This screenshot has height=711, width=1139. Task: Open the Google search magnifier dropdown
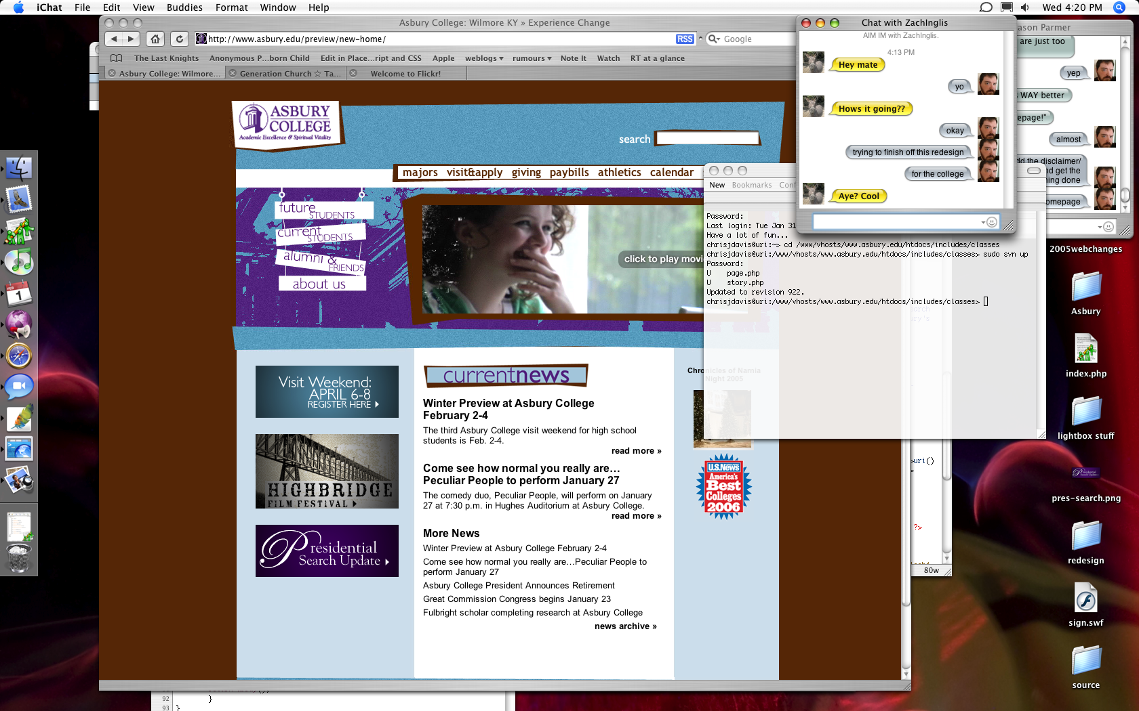[x=714, y=39]
